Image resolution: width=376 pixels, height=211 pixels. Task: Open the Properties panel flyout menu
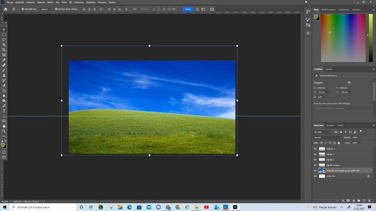point(374,69)
